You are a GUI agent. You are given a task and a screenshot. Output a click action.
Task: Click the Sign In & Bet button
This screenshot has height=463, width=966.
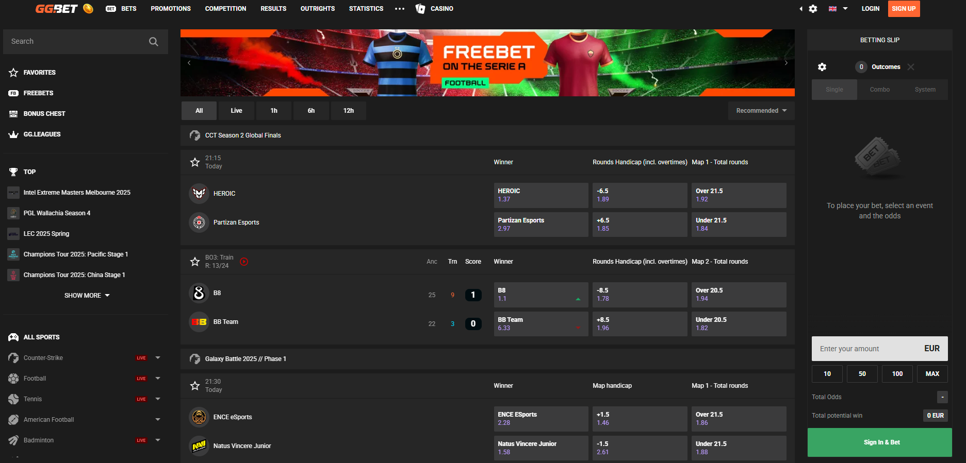[x=880, y=442]
